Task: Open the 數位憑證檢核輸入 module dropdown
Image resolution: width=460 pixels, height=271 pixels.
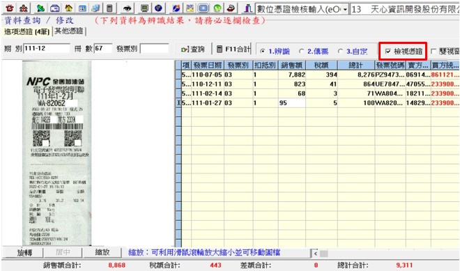Action: point(345,9)
